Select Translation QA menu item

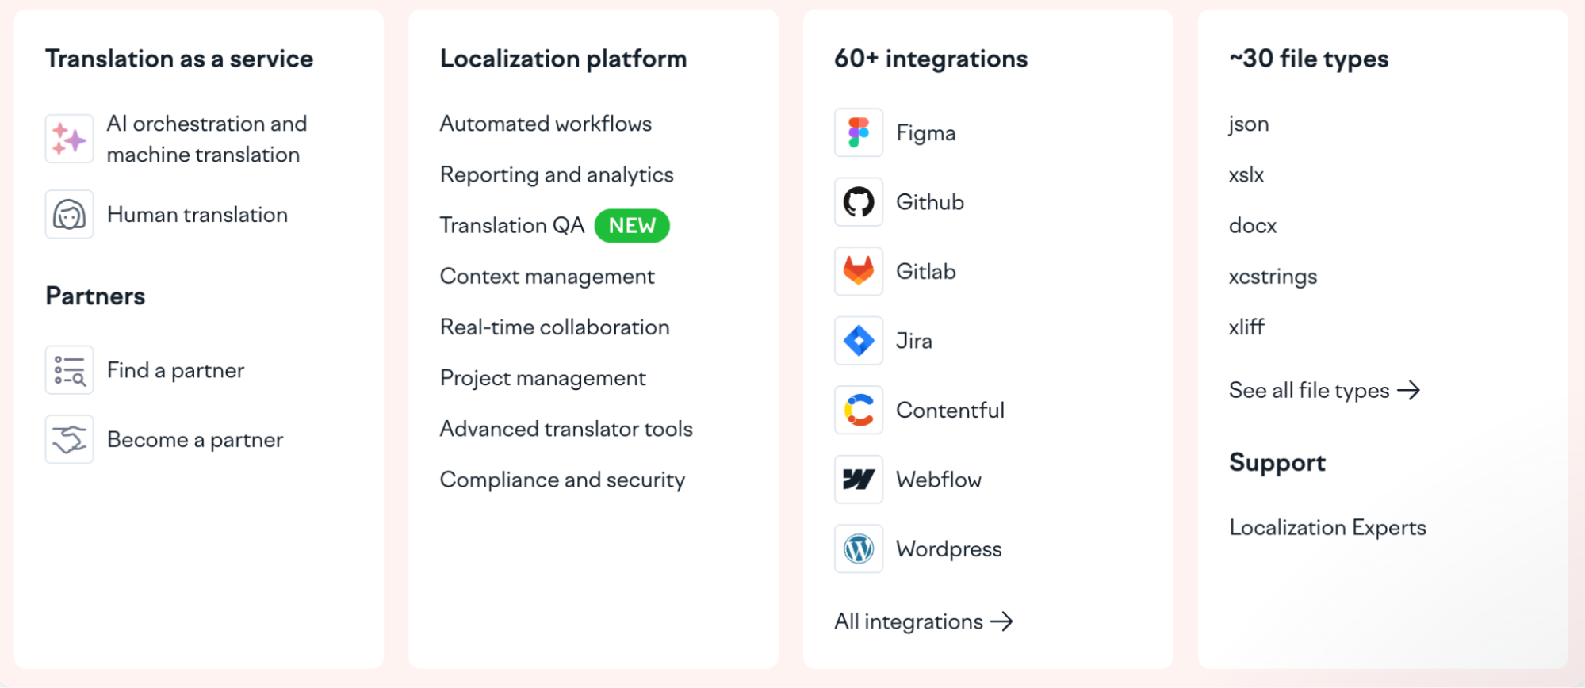point(512,225)
